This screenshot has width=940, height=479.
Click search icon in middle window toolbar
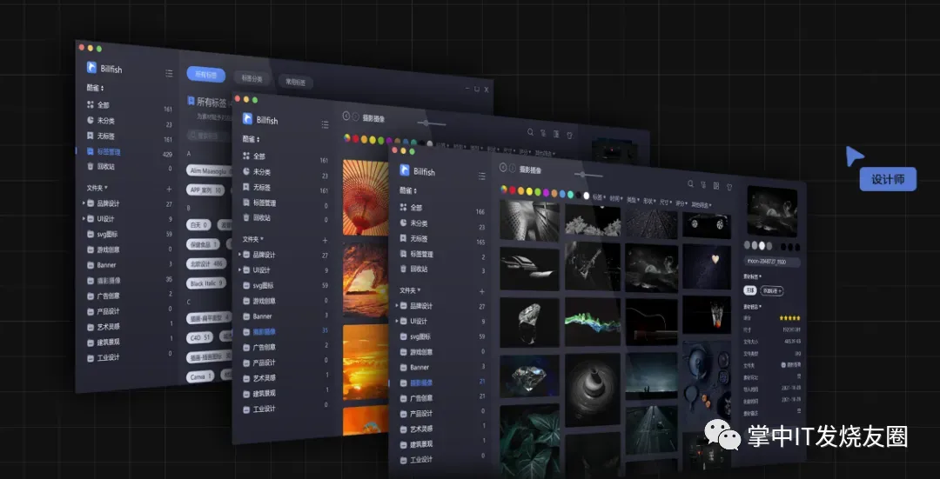point(530,132)
